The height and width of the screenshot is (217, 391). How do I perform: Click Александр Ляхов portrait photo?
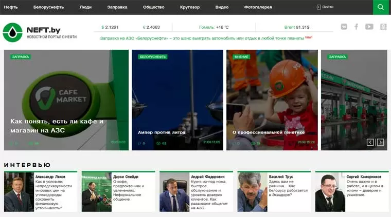(19, 192)
